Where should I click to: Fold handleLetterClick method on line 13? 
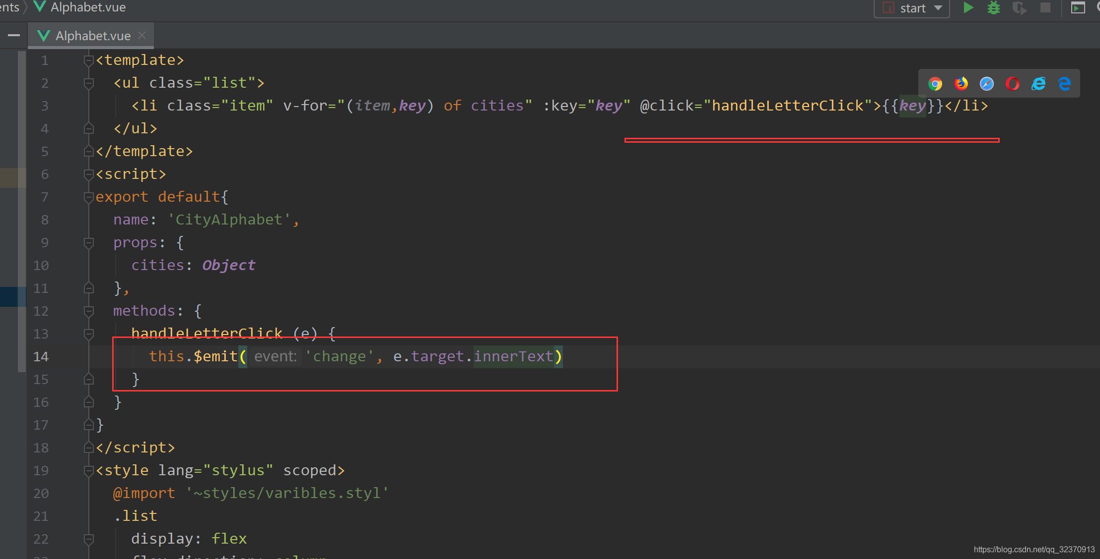point(89,334)
